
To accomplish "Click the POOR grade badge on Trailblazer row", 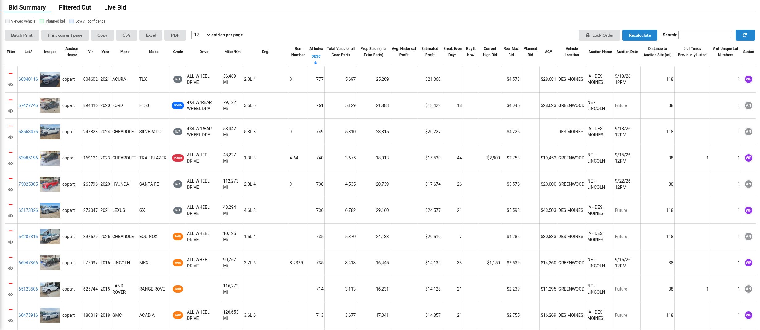I will (x=178, y=158).
